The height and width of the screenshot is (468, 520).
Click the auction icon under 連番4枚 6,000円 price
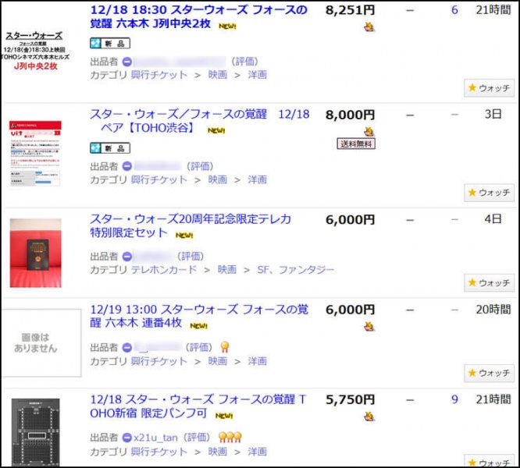pos(369,327)
